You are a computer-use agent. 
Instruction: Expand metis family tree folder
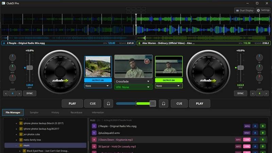[16, 140]
